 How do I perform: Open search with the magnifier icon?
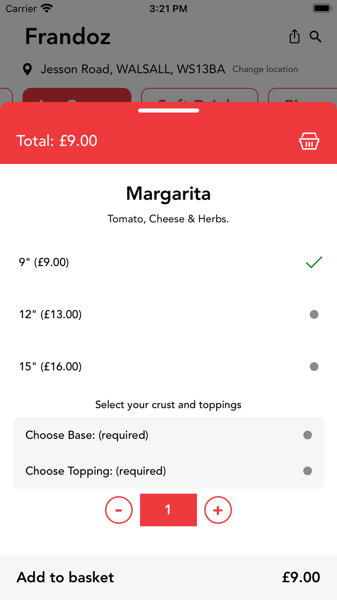tap(315, 37)
